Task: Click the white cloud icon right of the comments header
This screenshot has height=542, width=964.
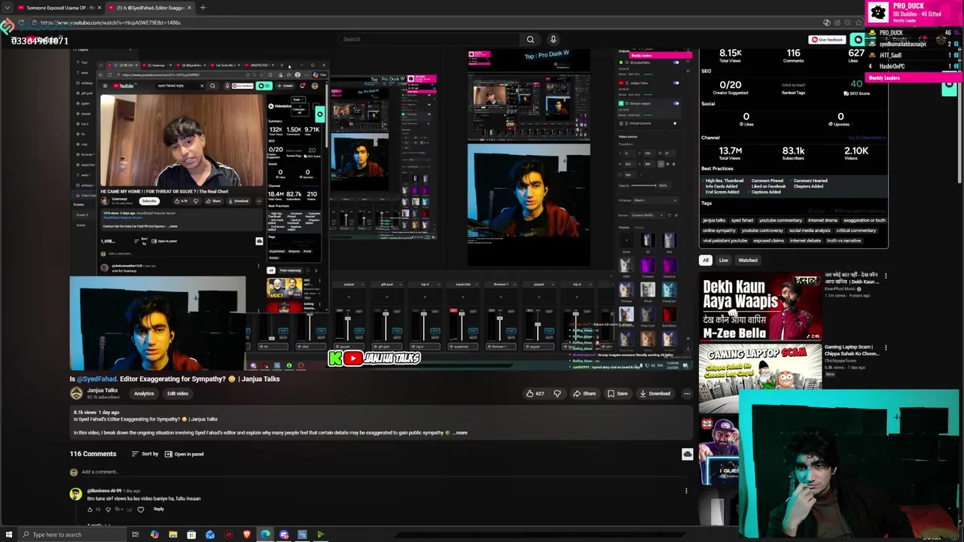Action: pyautogui.click(x=687, y=454)
